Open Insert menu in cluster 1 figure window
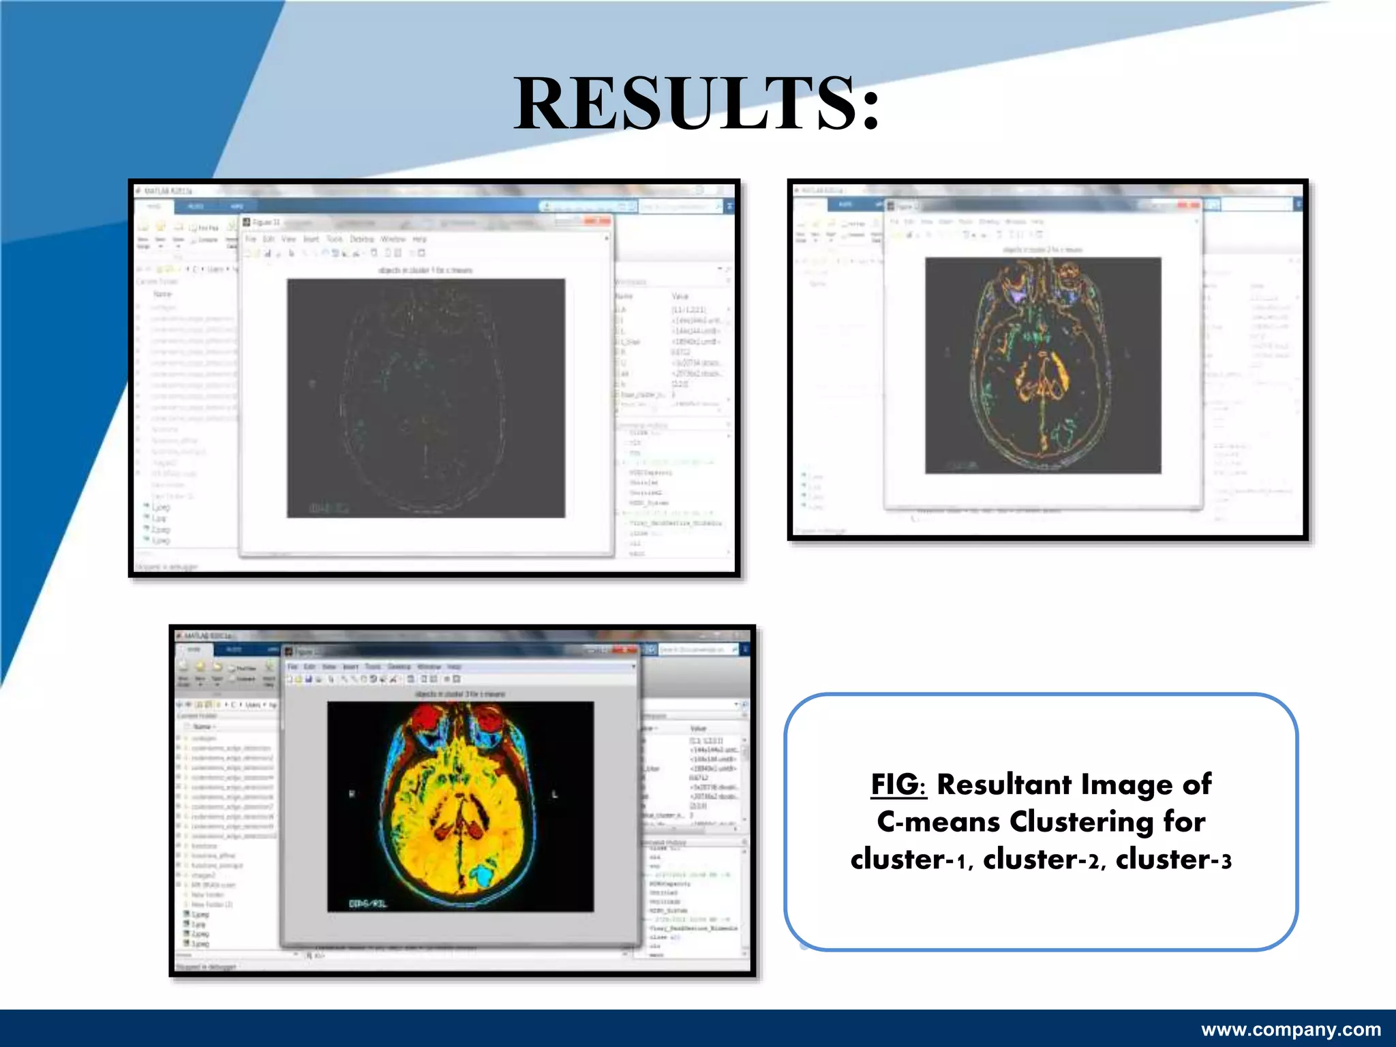Screen dimensions: 1396x1047 (311, 239)
